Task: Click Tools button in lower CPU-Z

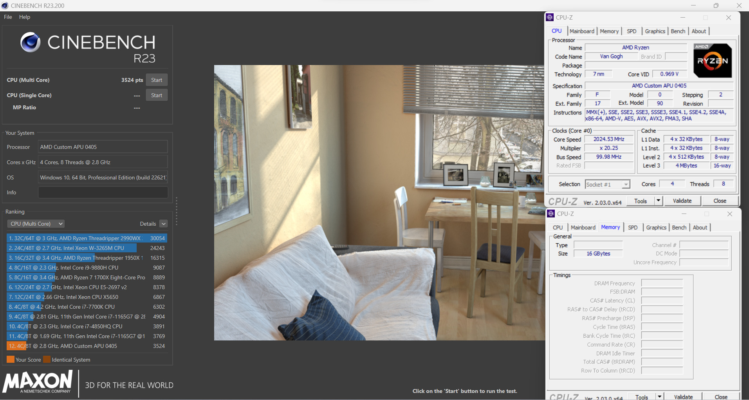Action: coord(642,396)
